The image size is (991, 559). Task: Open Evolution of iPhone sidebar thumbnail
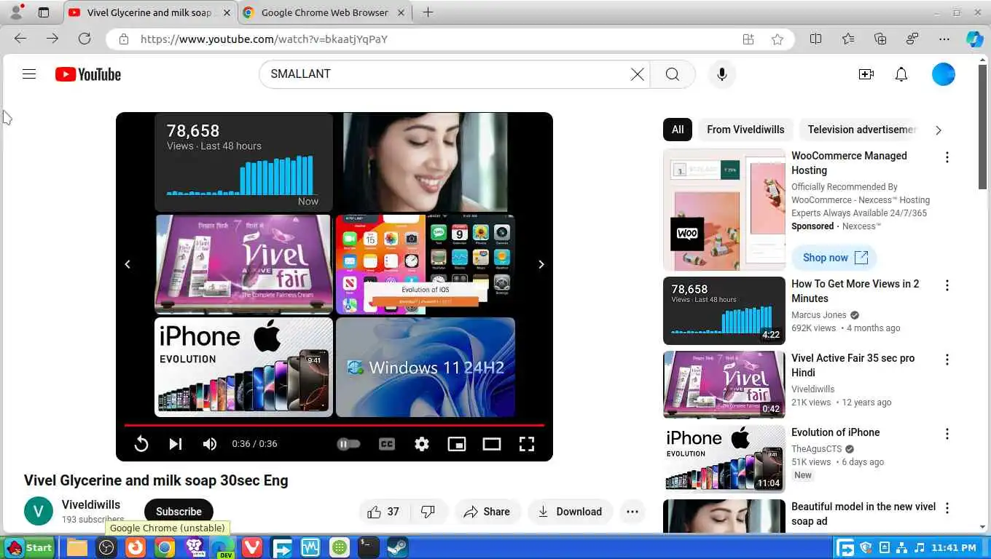(724, 459)
